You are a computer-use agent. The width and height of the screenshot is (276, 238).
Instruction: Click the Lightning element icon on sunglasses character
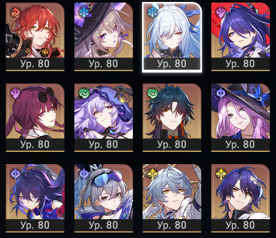click(x=15, y=93)
